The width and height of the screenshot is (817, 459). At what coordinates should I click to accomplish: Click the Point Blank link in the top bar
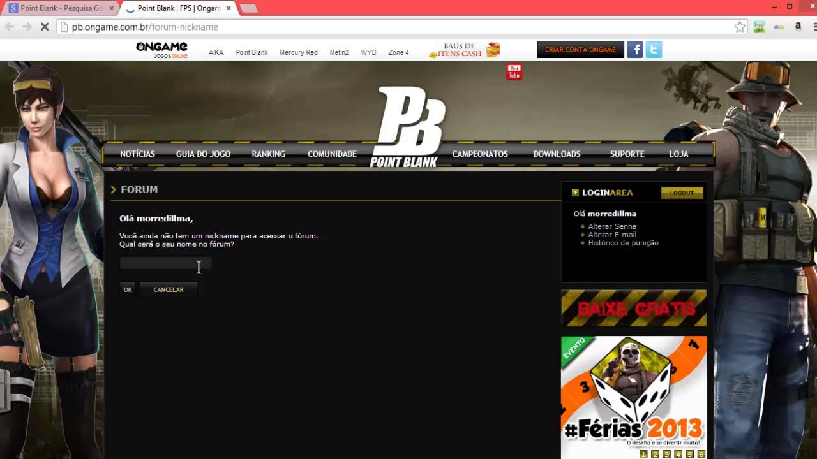pos(251,52)
